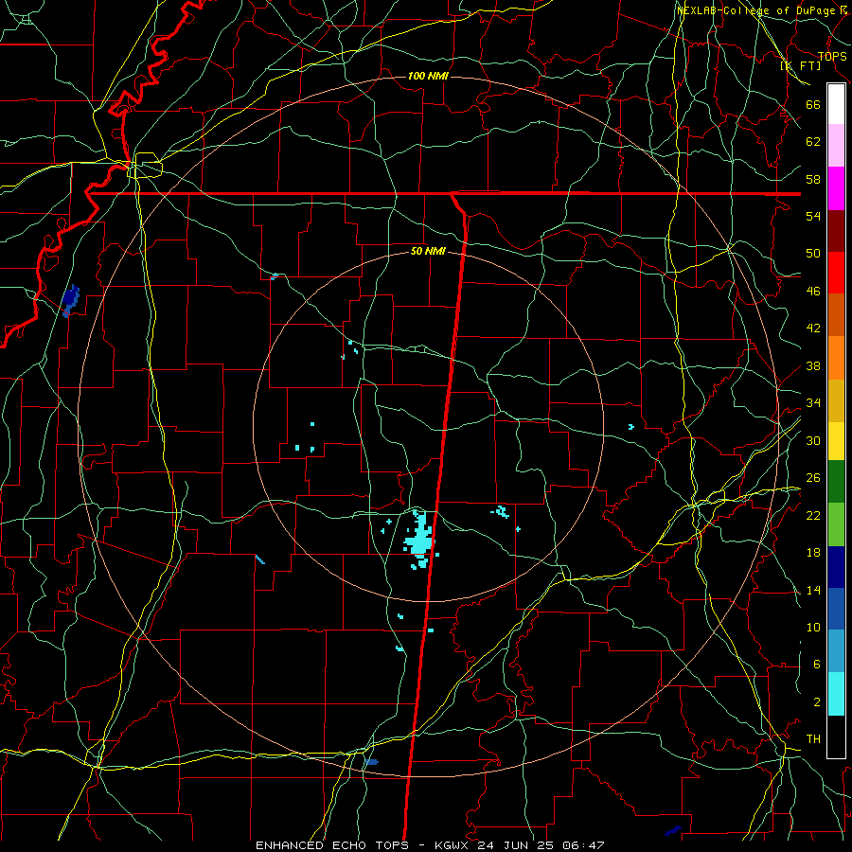Click the 'K FT' units label
The image size is (852, 852).
(x=800, y=65)
